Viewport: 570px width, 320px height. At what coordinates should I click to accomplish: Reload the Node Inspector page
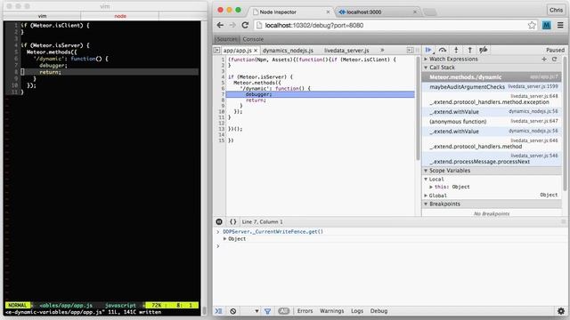[245, 25]
